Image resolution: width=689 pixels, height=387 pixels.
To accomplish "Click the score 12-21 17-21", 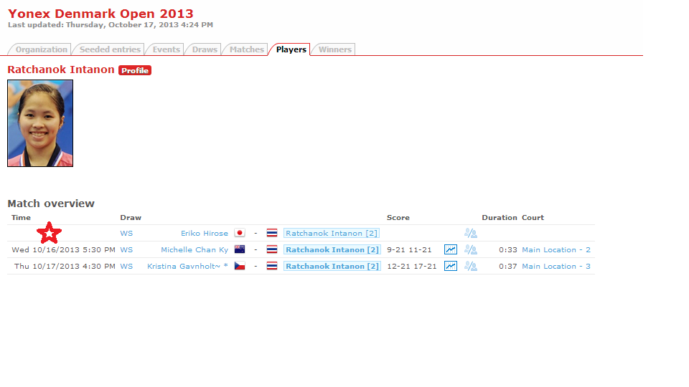I will (x=412, y=267).
